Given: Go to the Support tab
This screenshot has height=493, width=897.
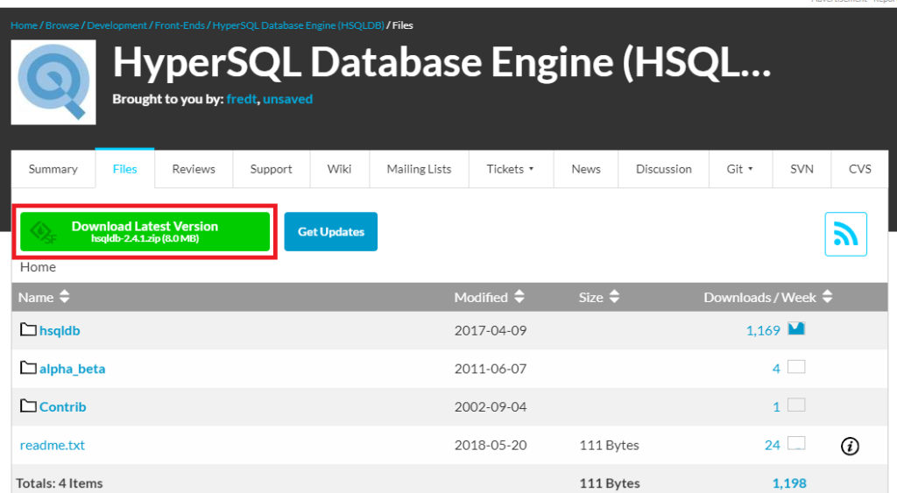Looking at the screenshot, I should pyautogui.click(x=272, y=169).
